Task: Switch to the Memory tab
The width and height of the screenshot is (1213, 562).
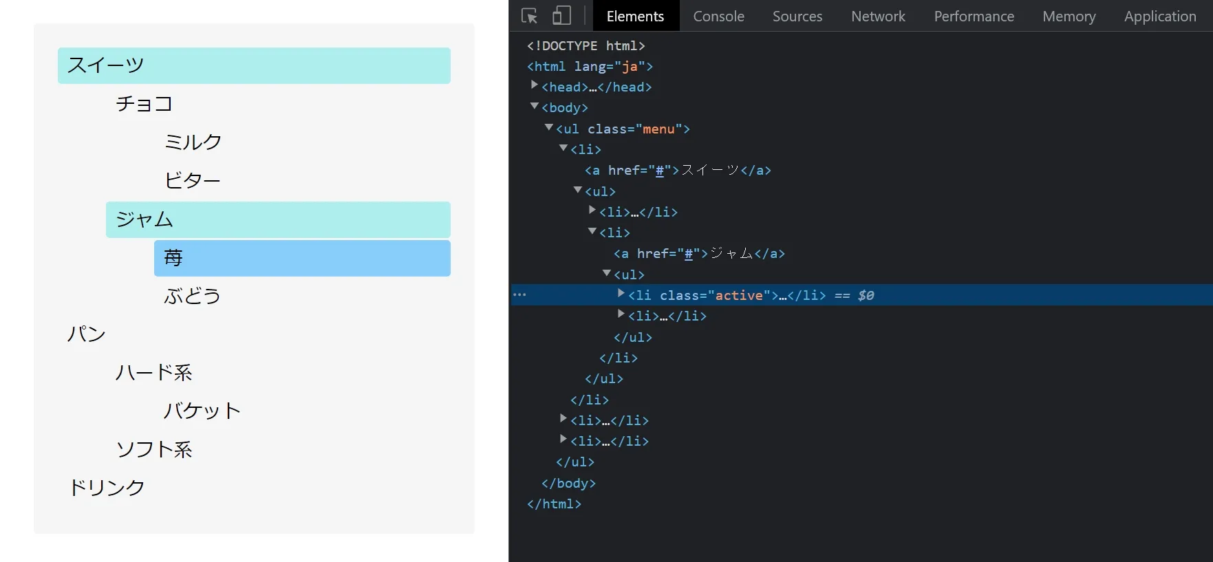Action: (x=1069, y=16)
